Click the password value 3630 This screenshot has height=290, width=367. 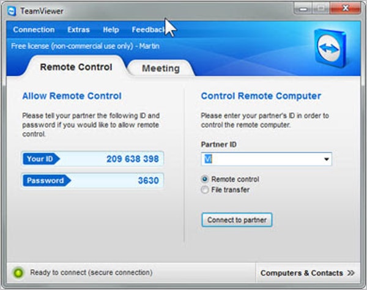[x=149, y=180]
